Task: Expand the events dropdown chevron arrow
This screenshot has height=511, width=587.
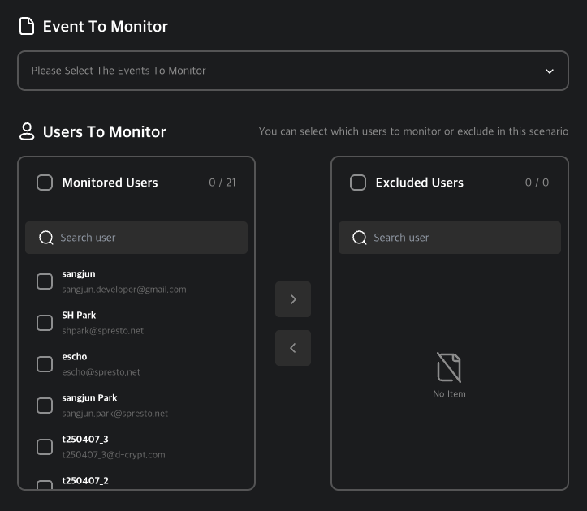Action: click(550, 71)
